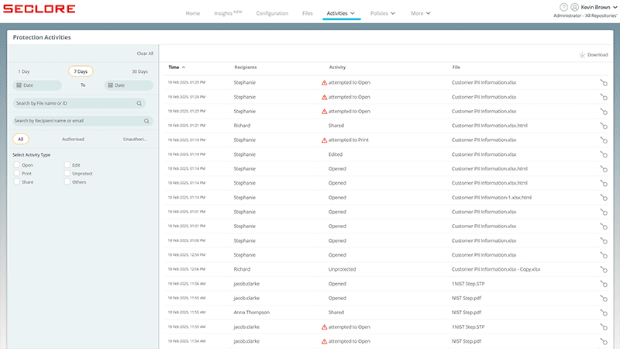Select the 7 Days range
The image size is (620, 349).
coord(81,71)
